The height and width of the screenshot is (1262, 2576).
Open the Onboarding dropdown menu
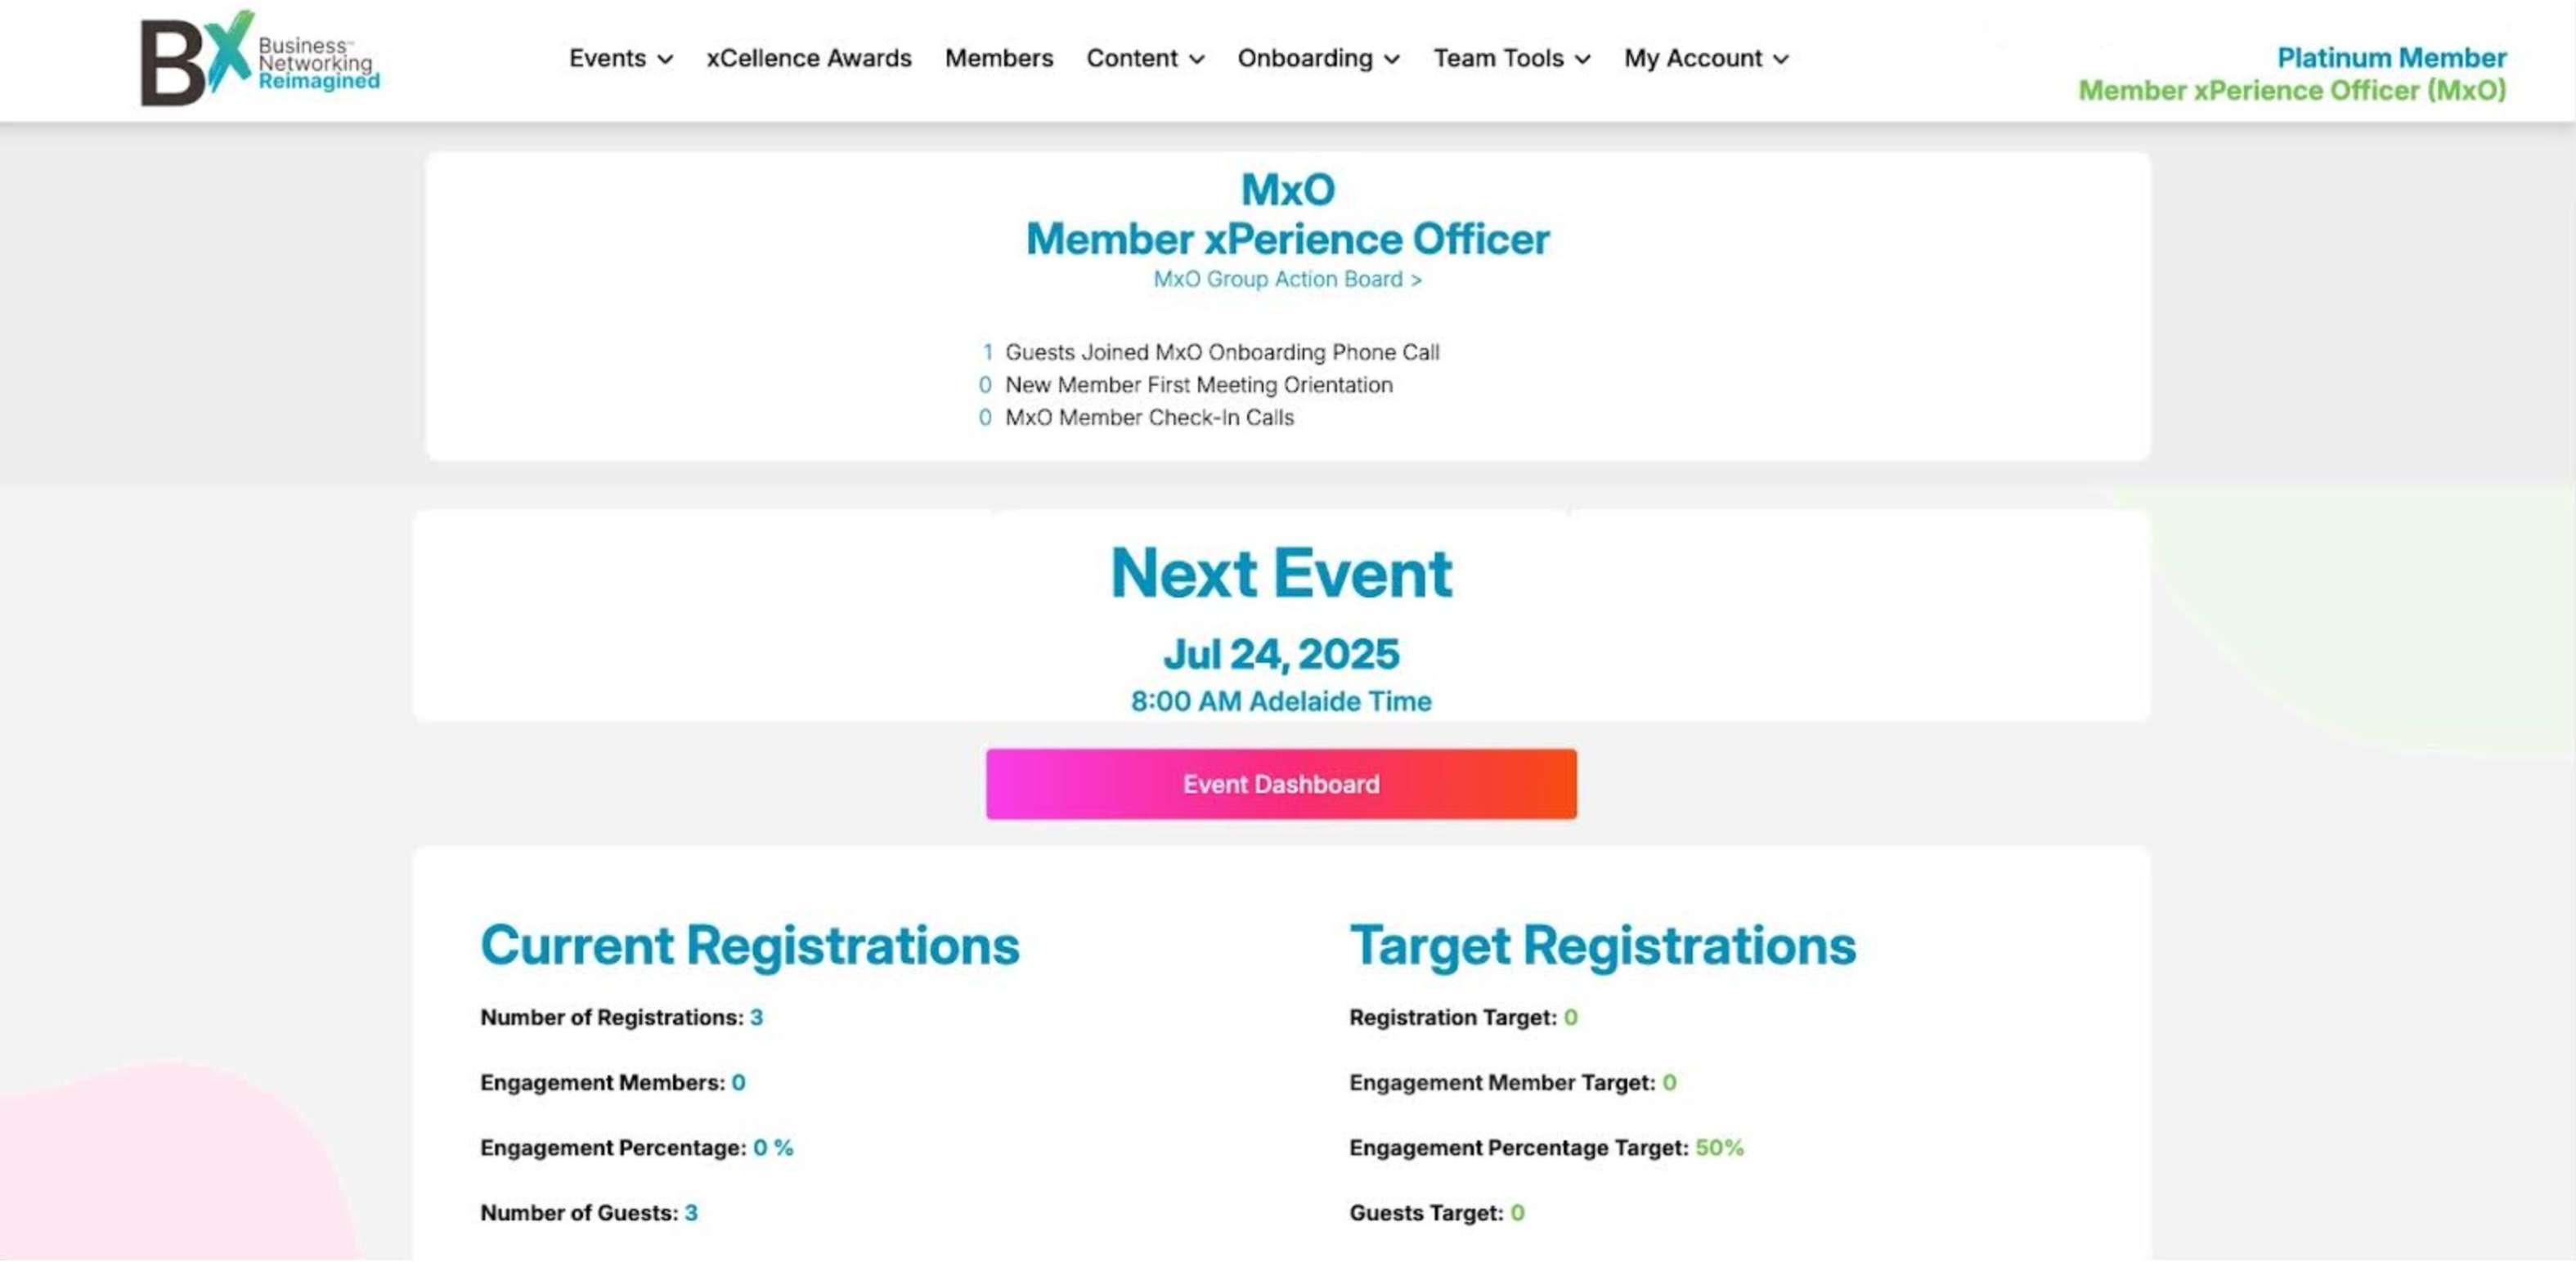click(x=1317, y=59)
